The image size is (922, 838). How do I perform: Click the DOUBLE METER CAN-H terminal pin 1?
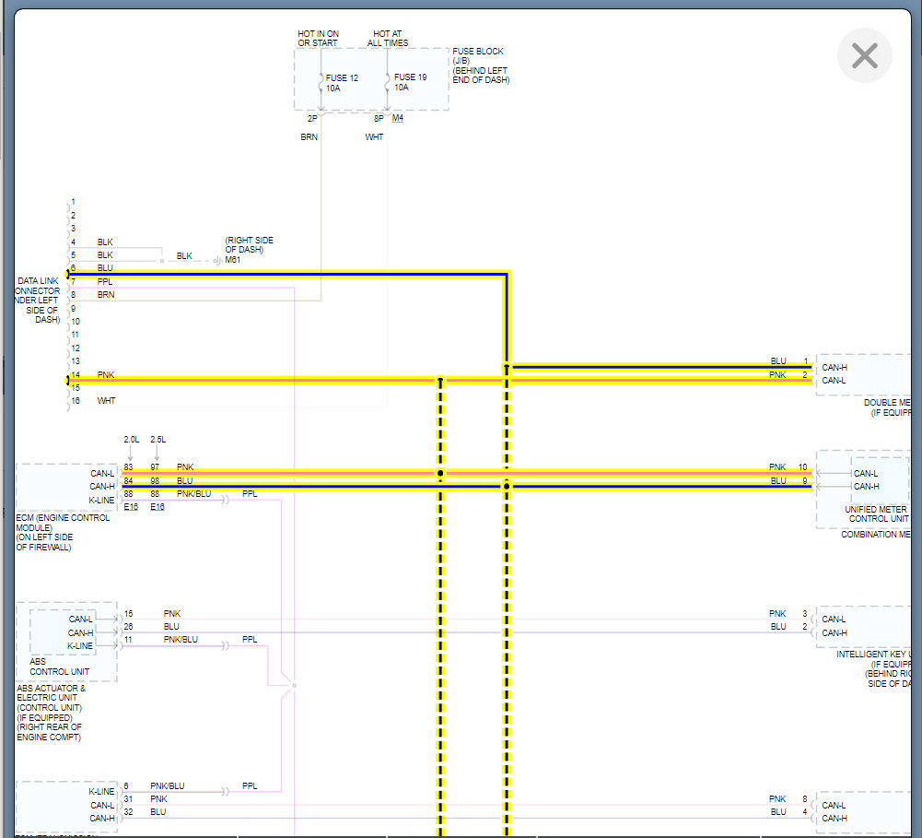(x=834, y=367)
